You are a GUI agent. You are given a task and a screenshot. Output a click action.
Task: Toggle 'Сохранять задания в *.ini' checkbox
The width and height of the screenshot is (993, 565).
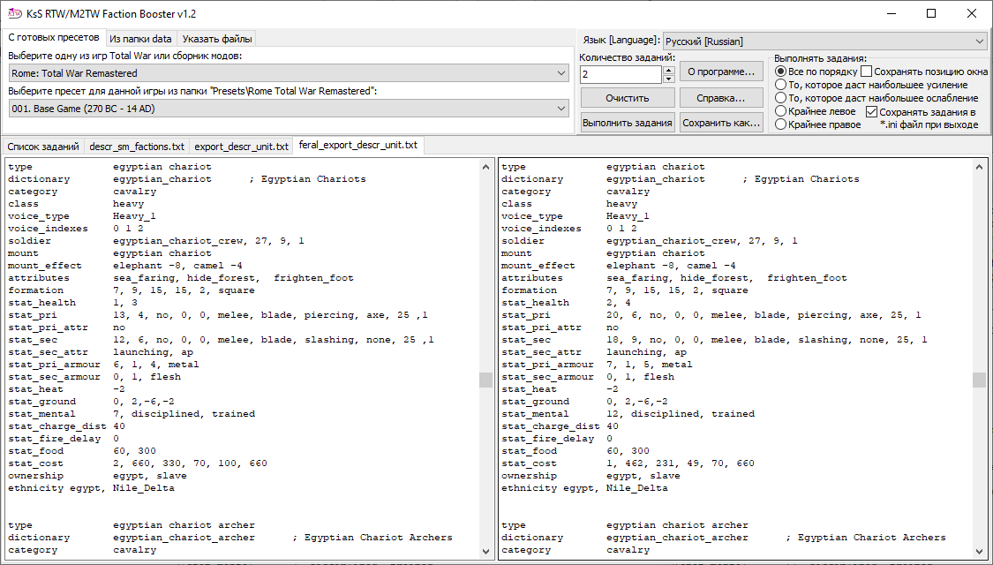(x=872, y=112)
